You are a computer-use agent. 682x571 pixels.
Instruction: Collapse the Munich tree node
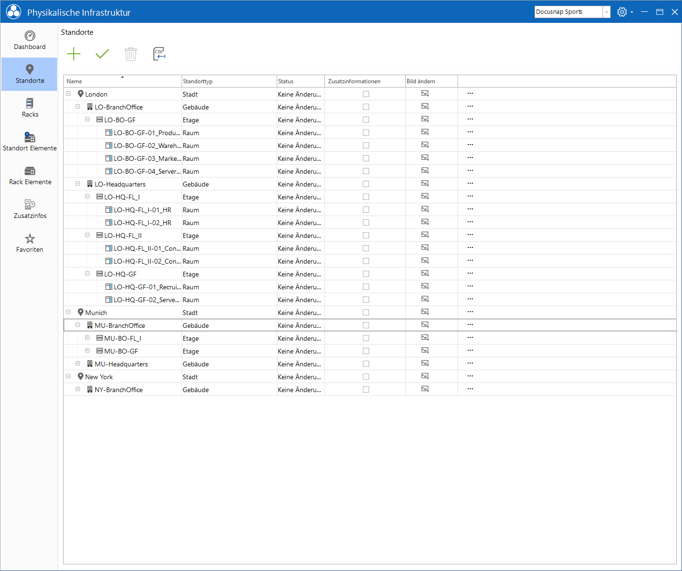click(68, 312)
